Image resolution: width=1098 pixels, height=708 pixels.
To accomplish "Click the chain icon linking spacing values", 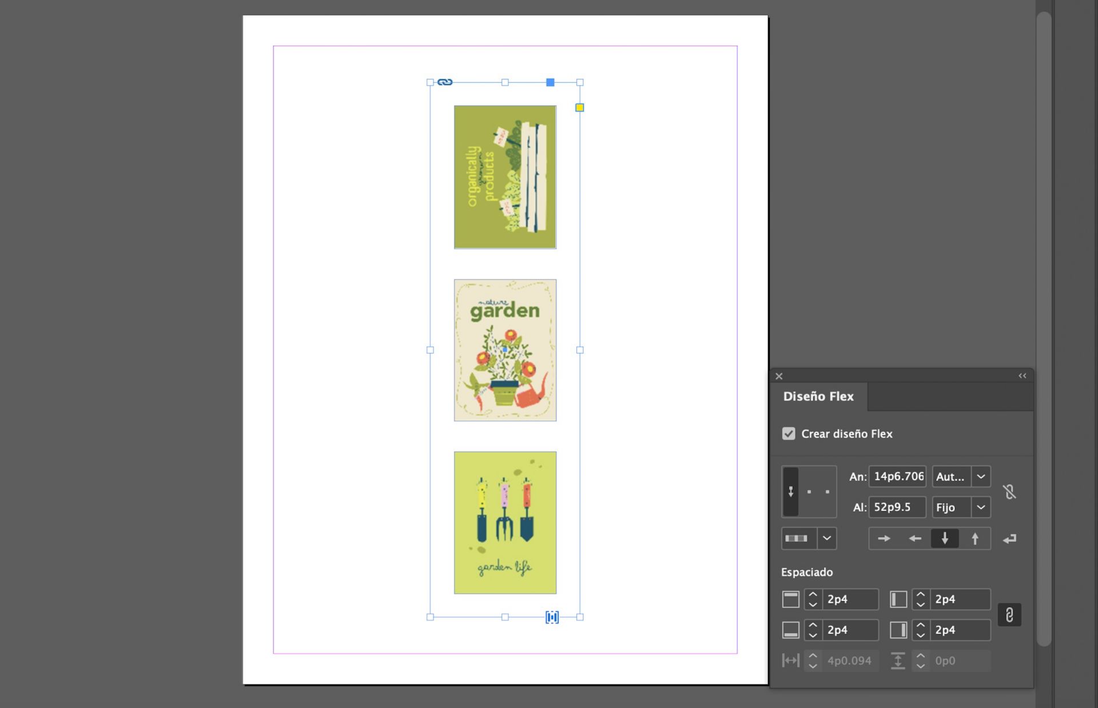I will pyautogui.click(x=1010, y=615).
